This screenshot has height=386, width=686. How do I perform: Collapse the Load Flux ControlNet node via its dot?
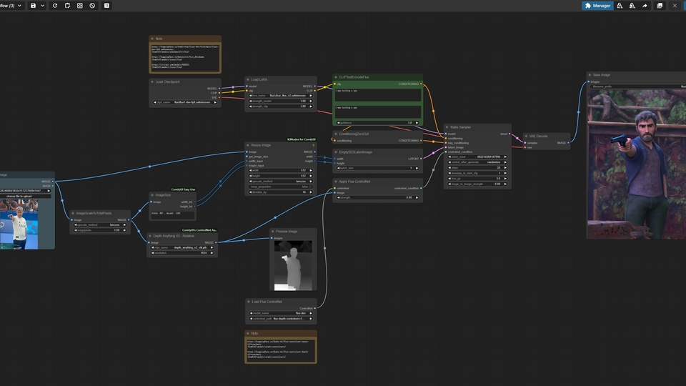coord(248,302)
